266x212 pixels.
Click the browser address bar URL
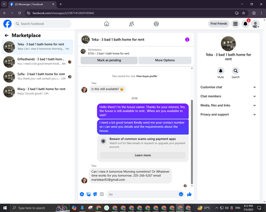click(x=63, y=13)
